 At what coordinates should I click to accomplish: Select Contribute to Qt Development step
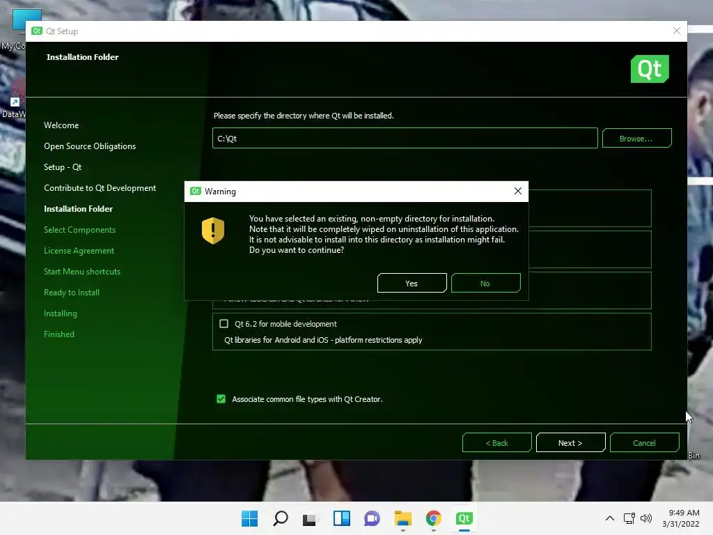tap(100, 188)
